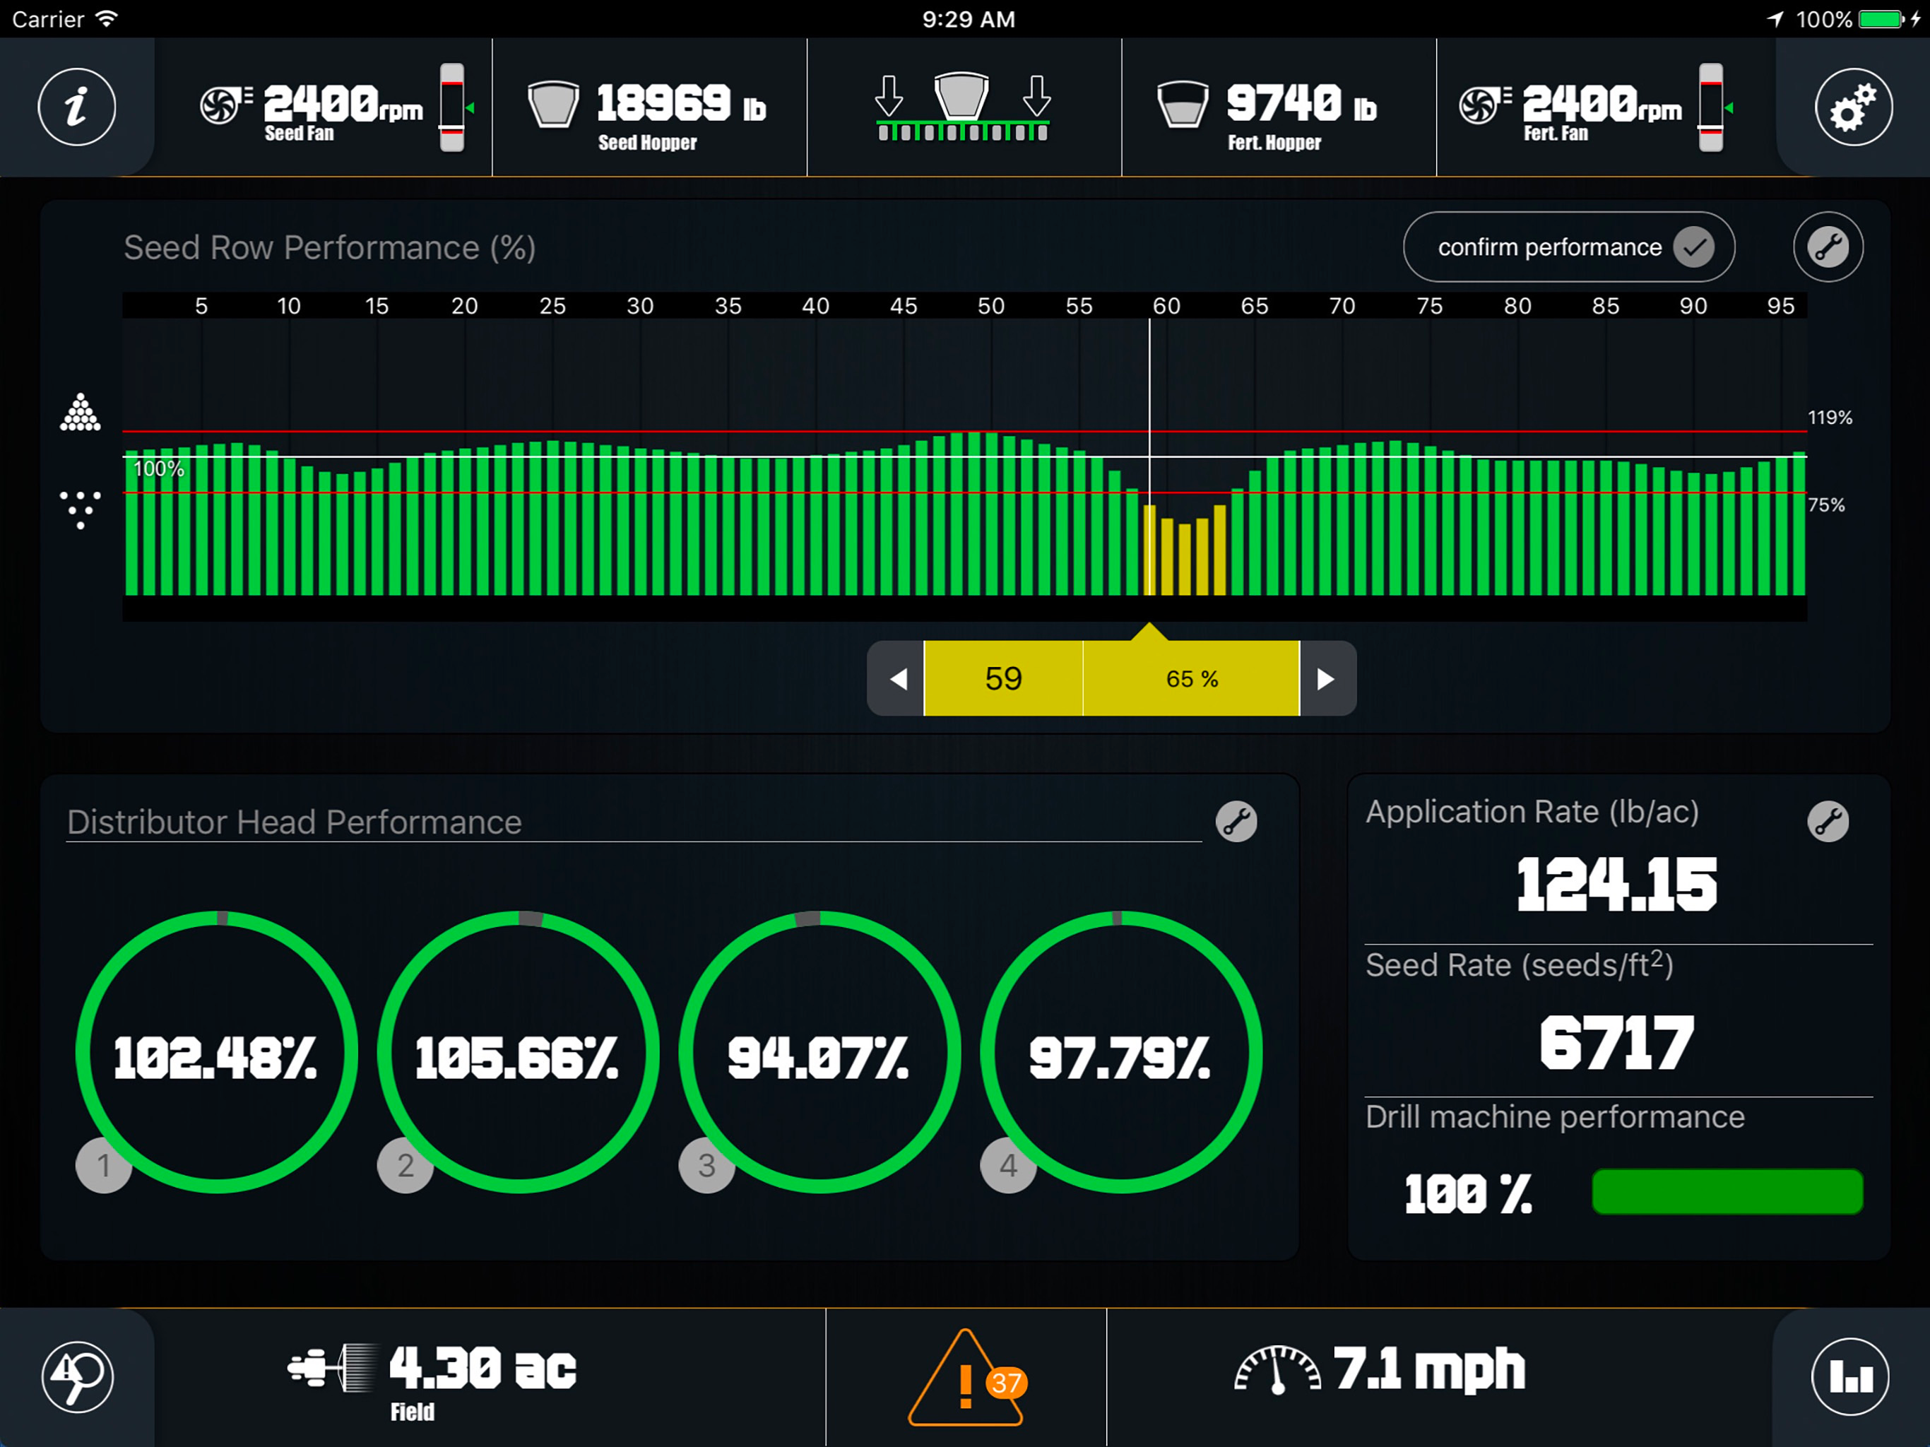Open the settings gears icon
This screenshot has height=1447, width=1930.
(x=1852, y=107)
